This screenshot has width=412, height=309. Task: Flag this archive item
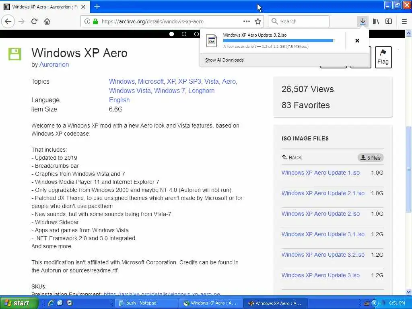click(x=383, y=57)
